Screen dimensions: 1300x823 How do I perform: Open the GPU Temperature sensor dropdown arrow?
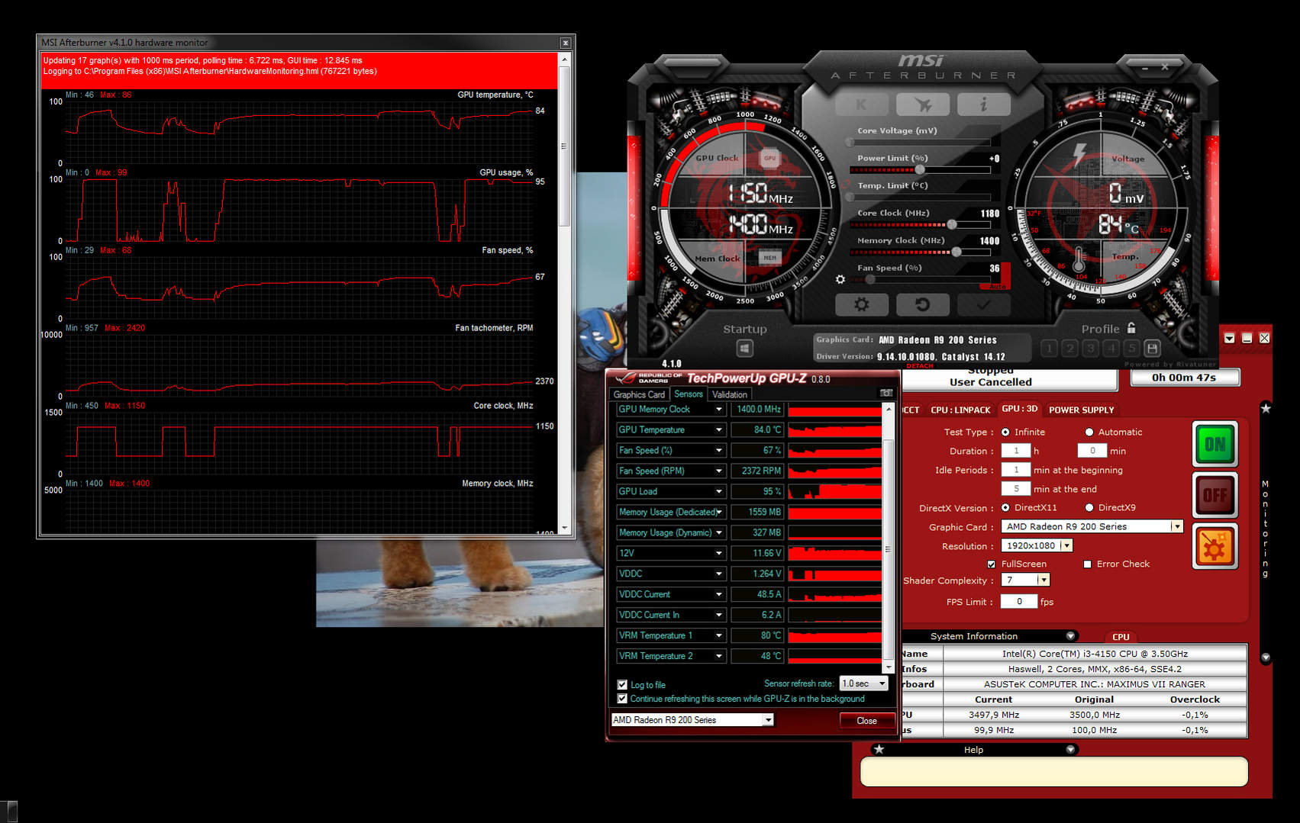tap(718, 430)
